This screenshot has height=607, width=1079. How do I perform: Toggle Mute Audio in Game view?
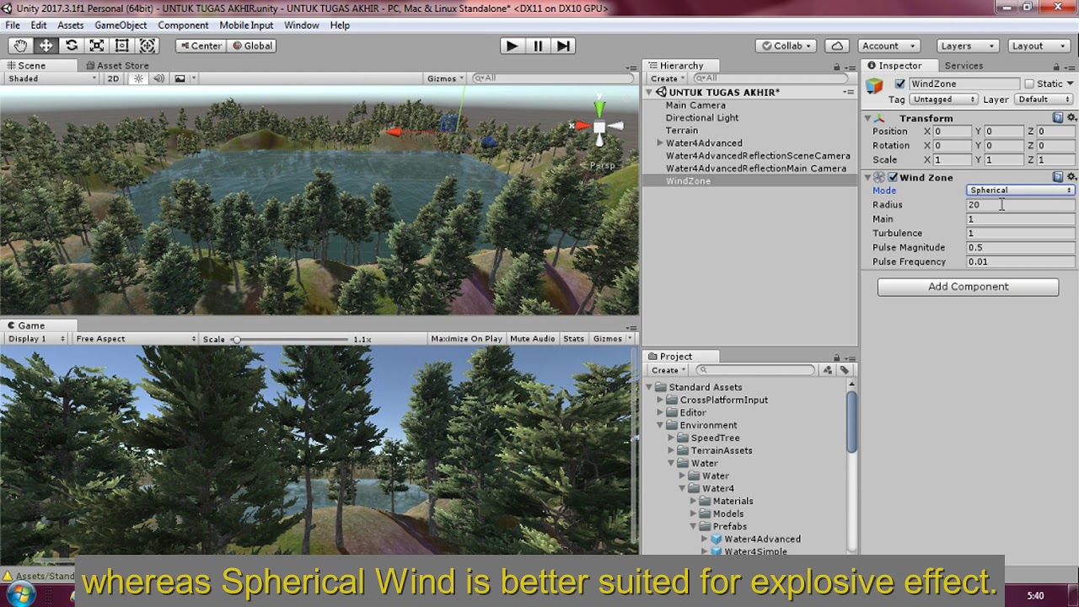coord(532,339)
